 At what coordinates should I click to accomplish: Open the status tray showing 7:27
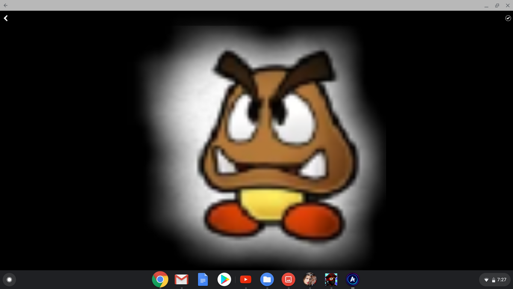[x=495, y=280]
